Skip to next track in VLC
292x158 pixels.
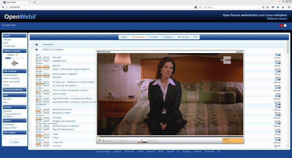pos(117,142)
